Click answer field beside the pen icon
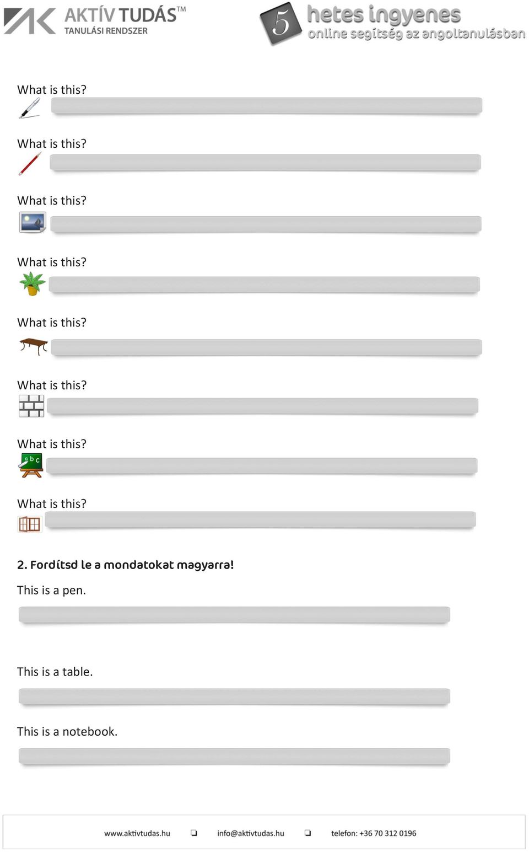Image resolution: width=529 pixels, height=852 pixels. 267,106
